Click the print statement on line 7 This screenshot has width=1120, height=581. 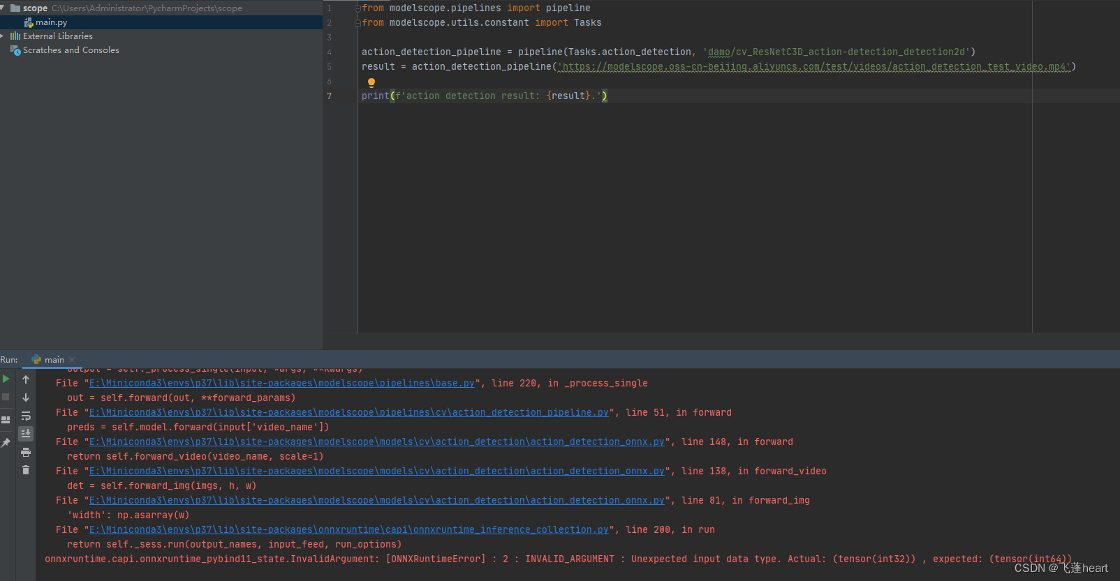pyautogui.click(x=485, y=96)
